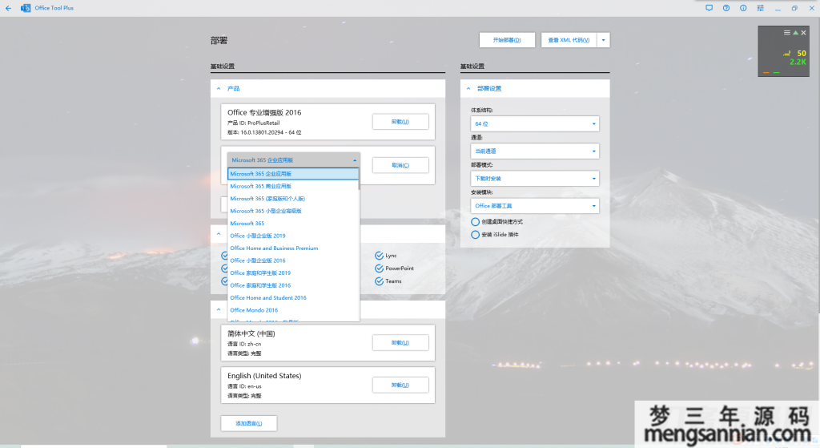Collapse the 产品 section

[x=219, y=88]
